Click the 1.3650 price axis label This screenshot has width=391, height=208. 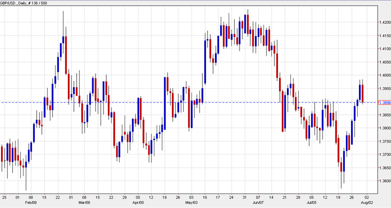pyautogui.click(x=385, y=168)
